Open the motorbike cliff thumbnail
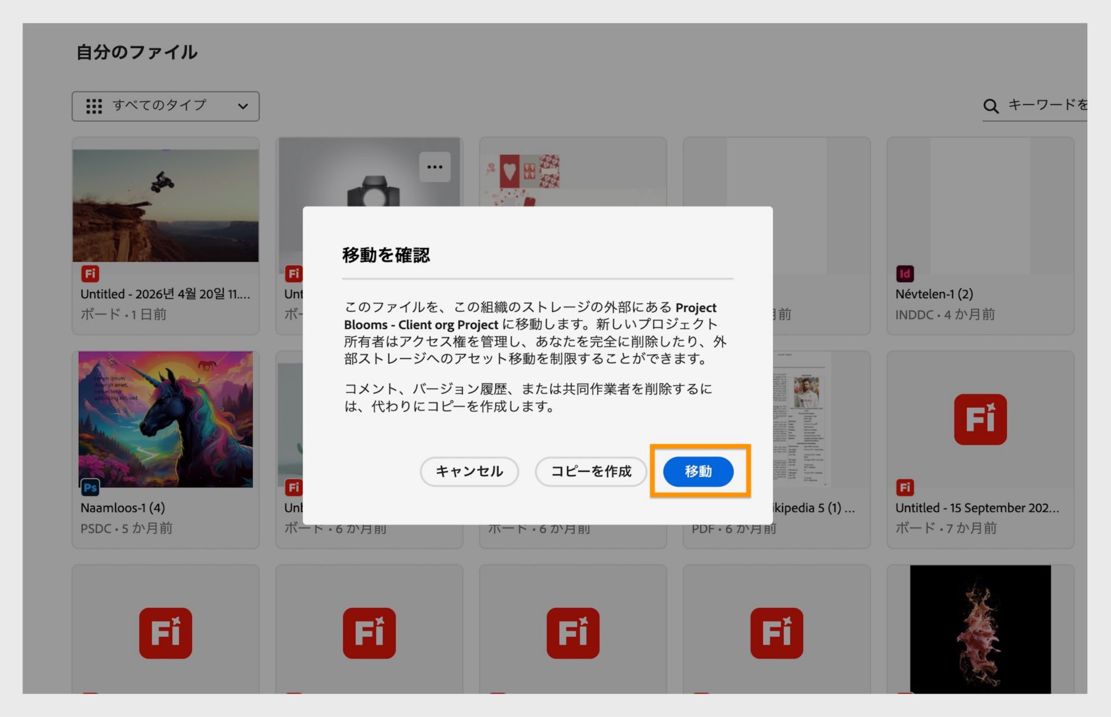This screenshot has width=1111, height=717. 165,205
